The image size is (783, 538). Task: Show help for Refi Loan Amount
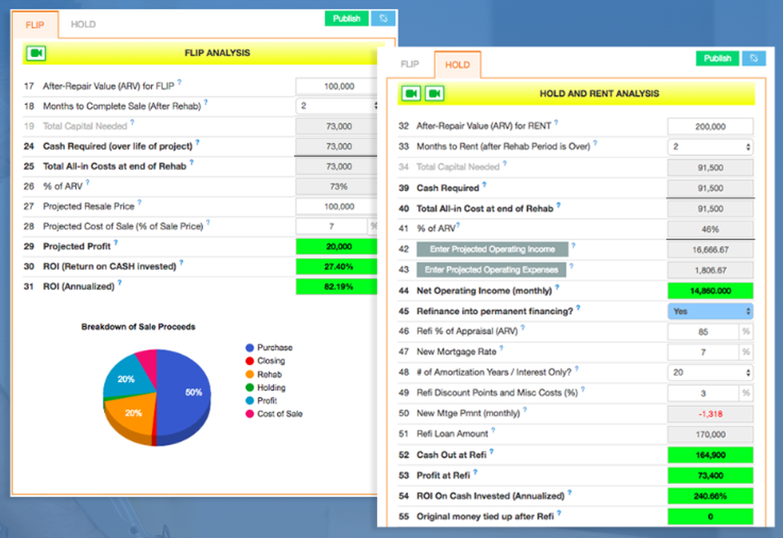[x=493, y=430]
